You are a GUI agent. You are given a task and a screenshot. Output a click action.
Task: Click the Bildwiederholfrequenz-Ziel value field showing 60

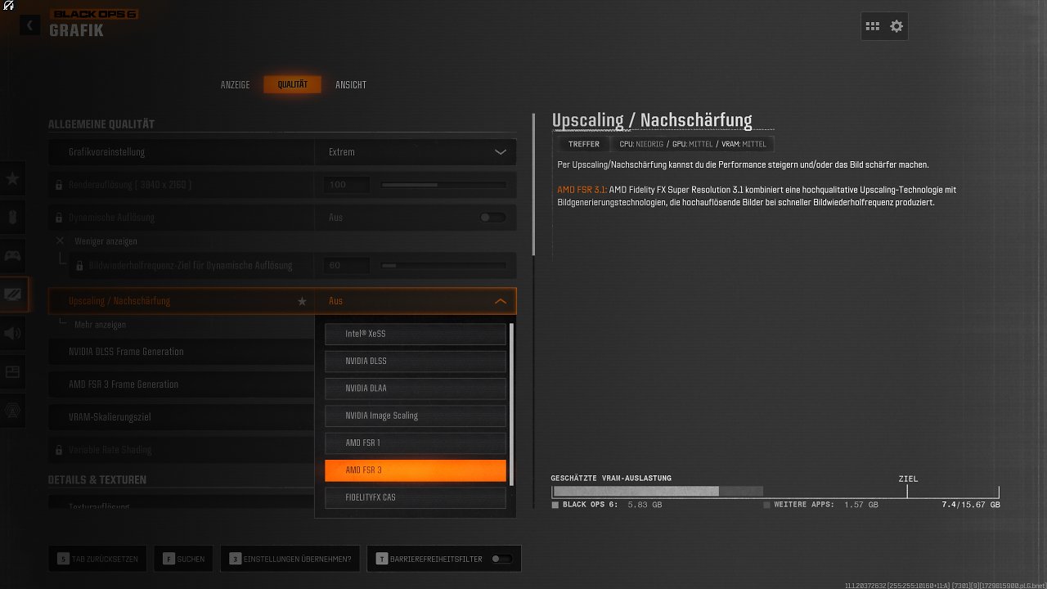coord(347,266)
